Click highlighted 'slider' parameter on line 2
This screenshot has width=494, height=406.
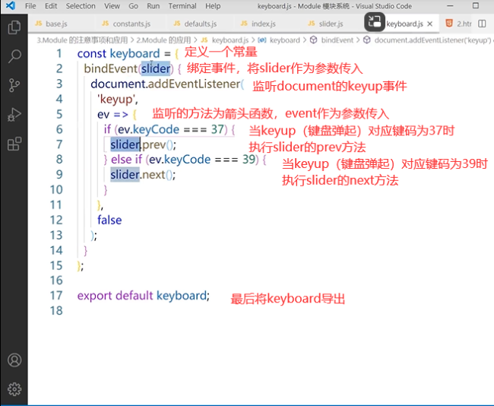coord(156,68)
